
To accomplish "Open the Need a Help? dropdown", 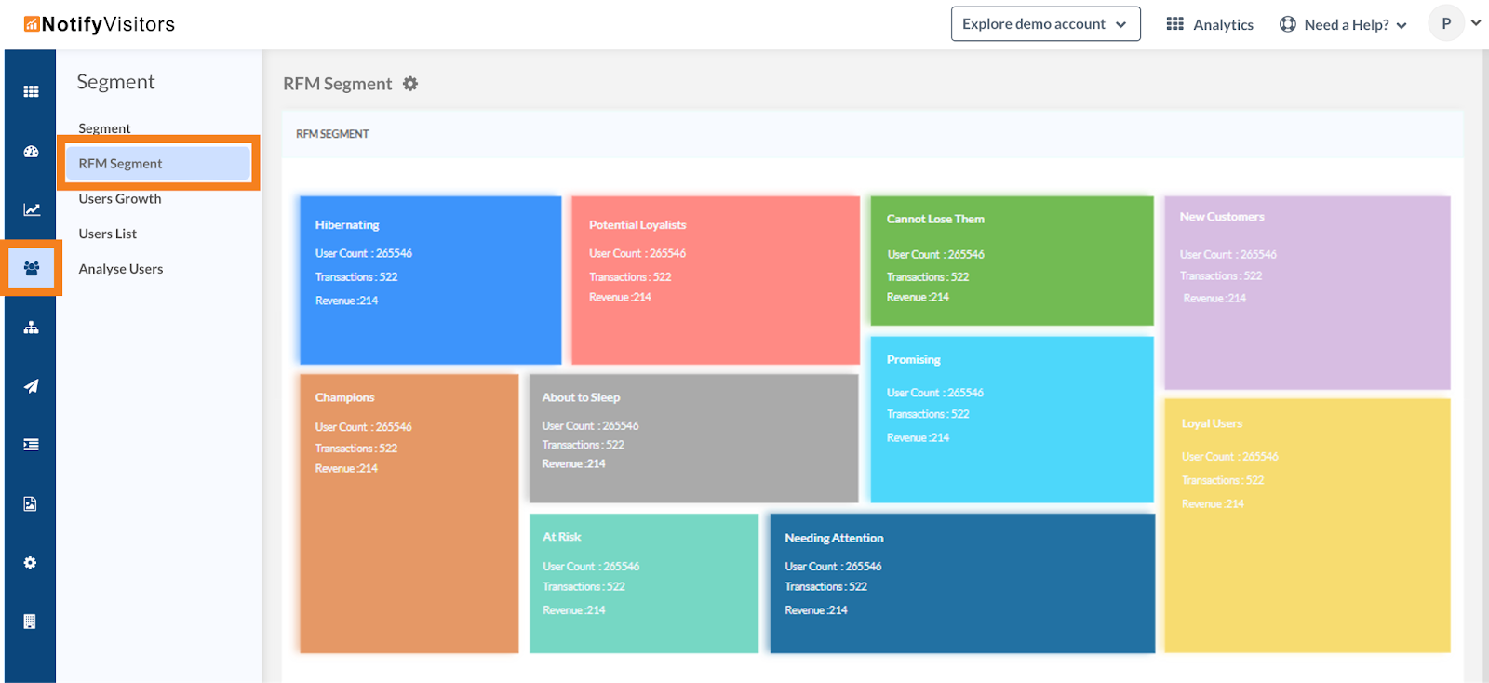I will coord(1343,25).
